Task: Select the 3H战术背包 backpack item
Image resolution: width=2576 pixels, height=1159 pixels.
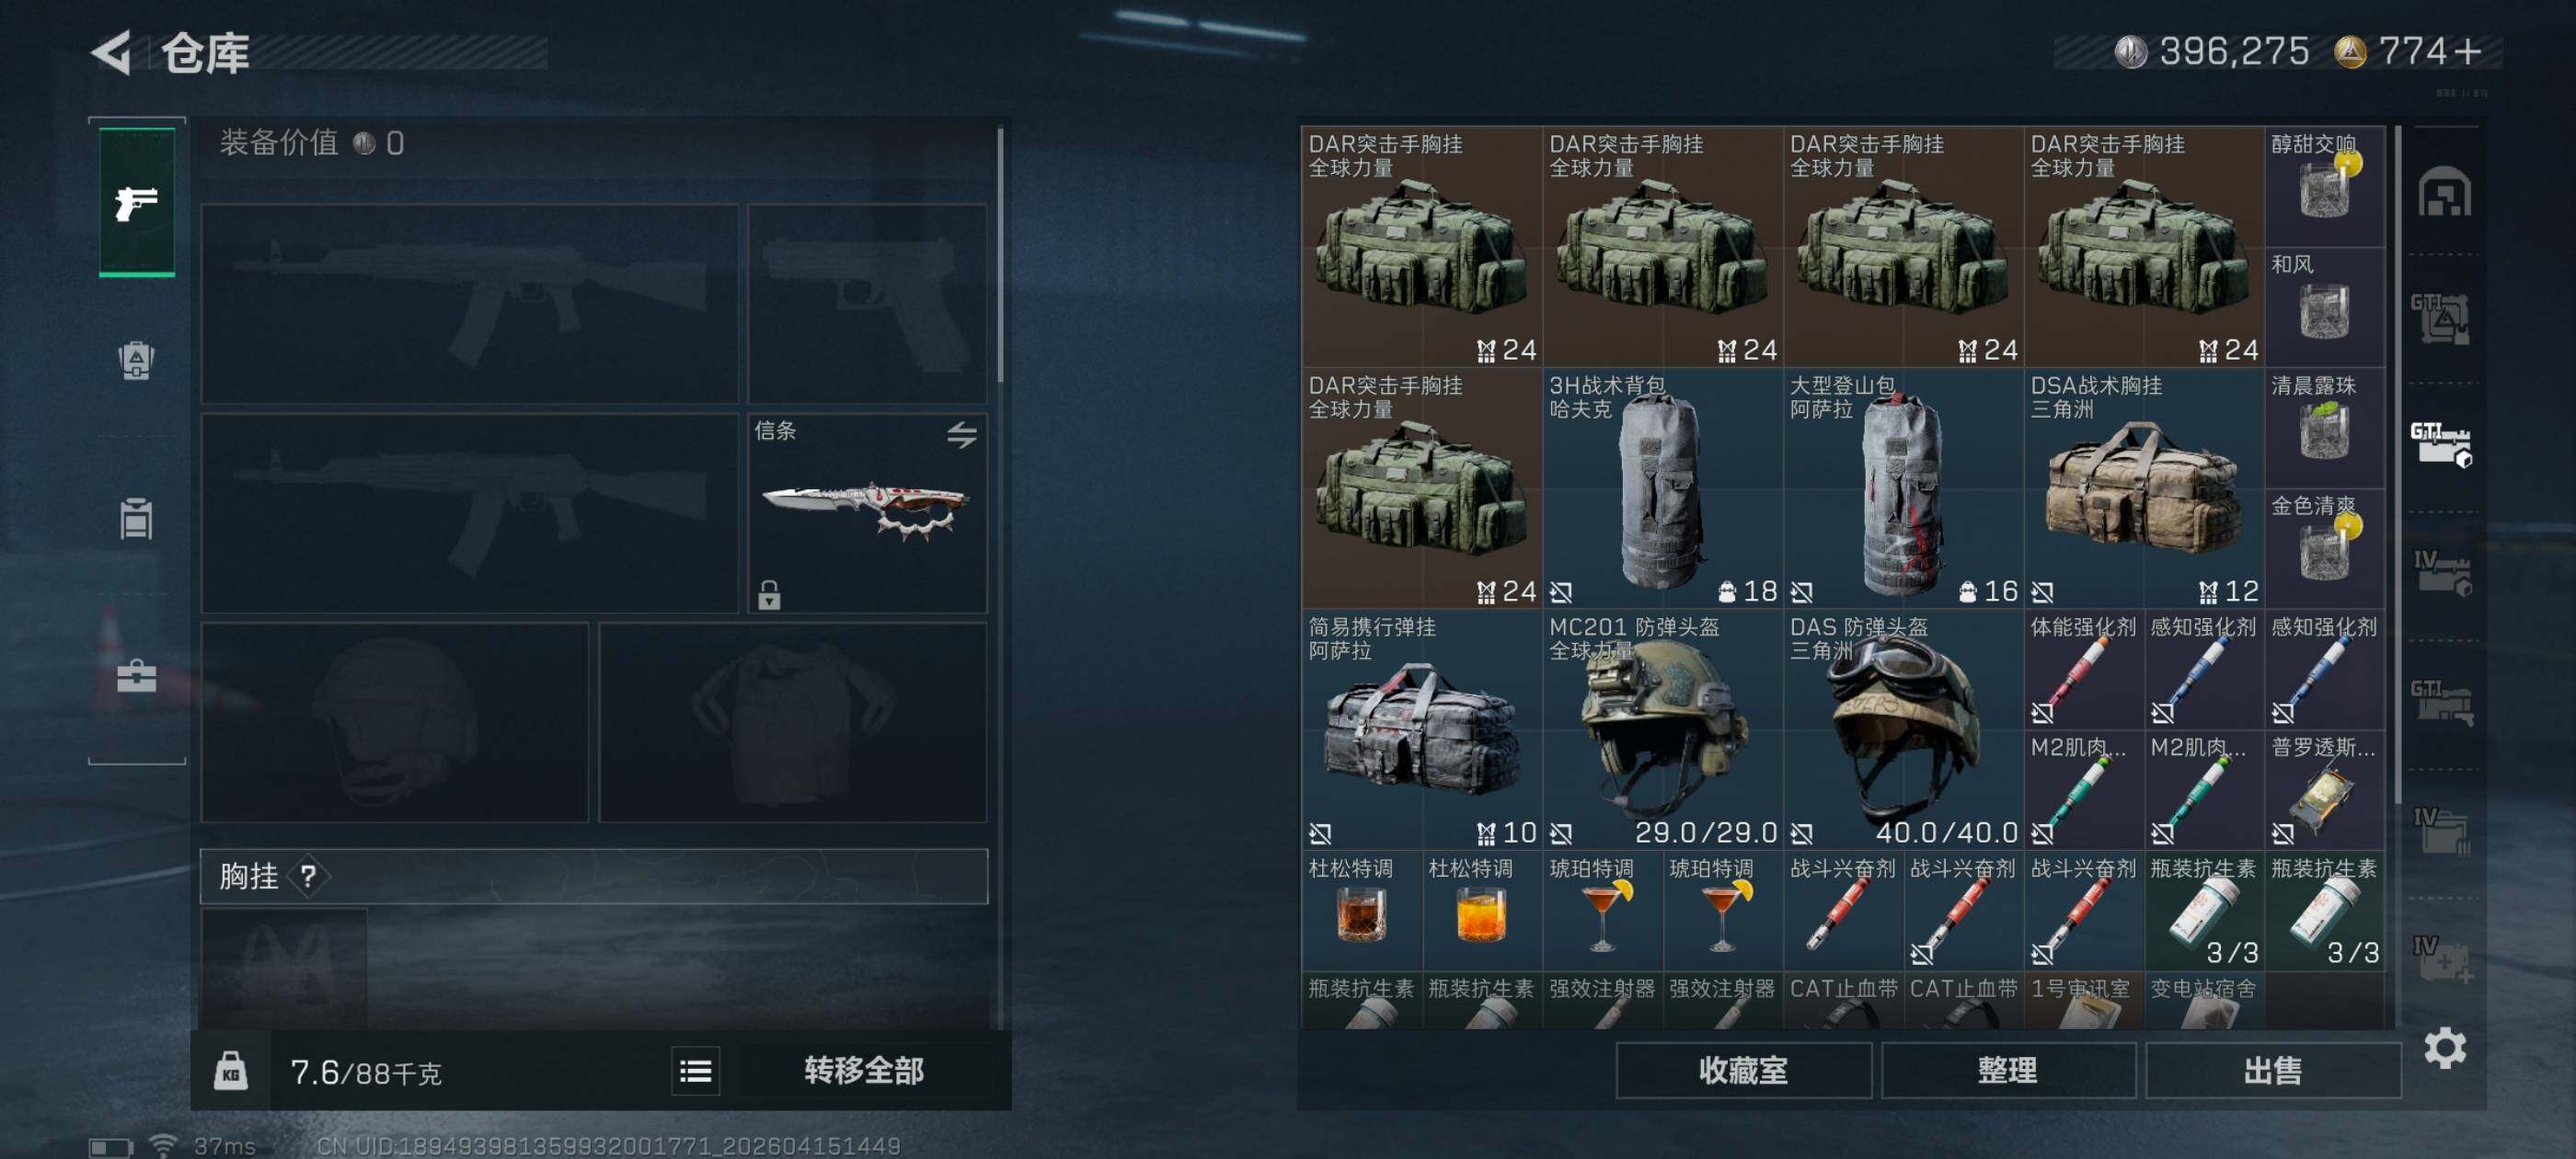Action: [1662, 488]
